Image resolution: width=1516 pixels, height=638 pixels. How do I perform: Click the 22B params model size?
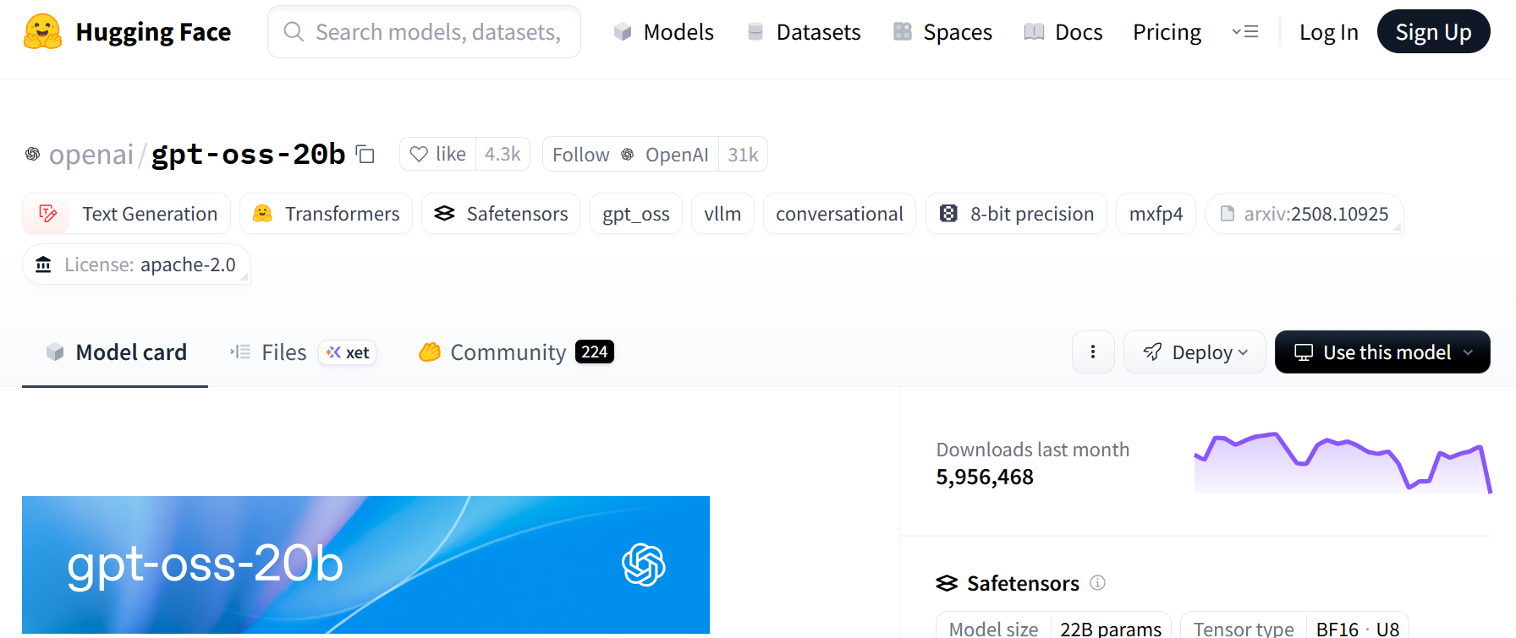[1111, 628]
